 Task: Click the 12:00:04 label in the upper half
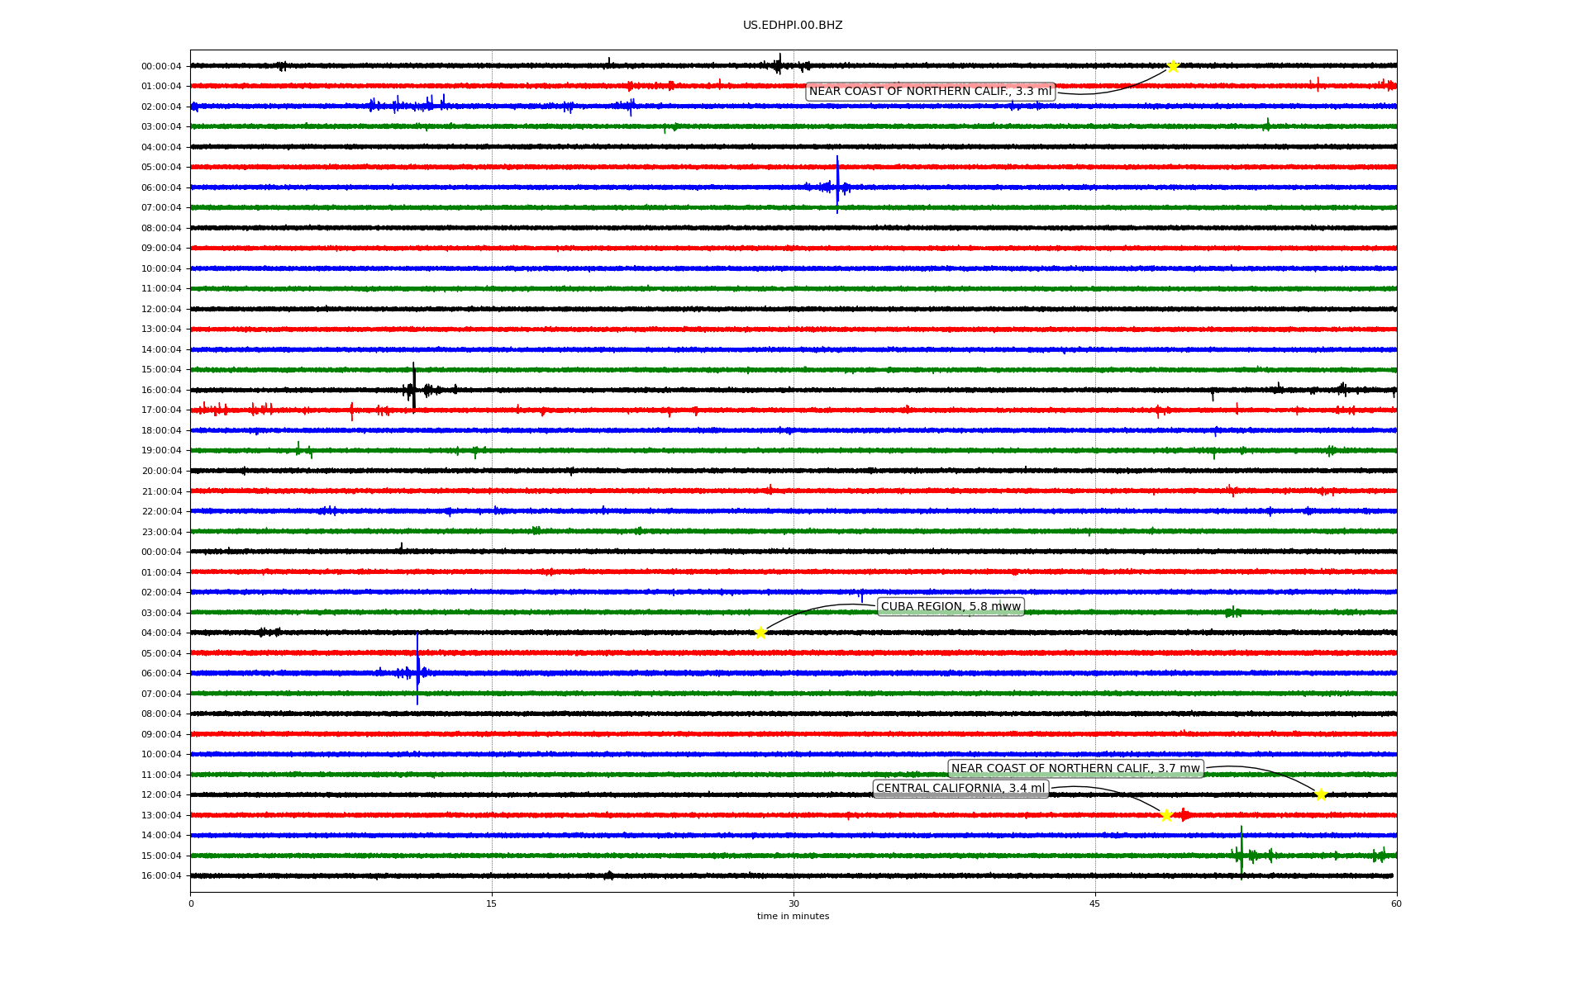161,309
